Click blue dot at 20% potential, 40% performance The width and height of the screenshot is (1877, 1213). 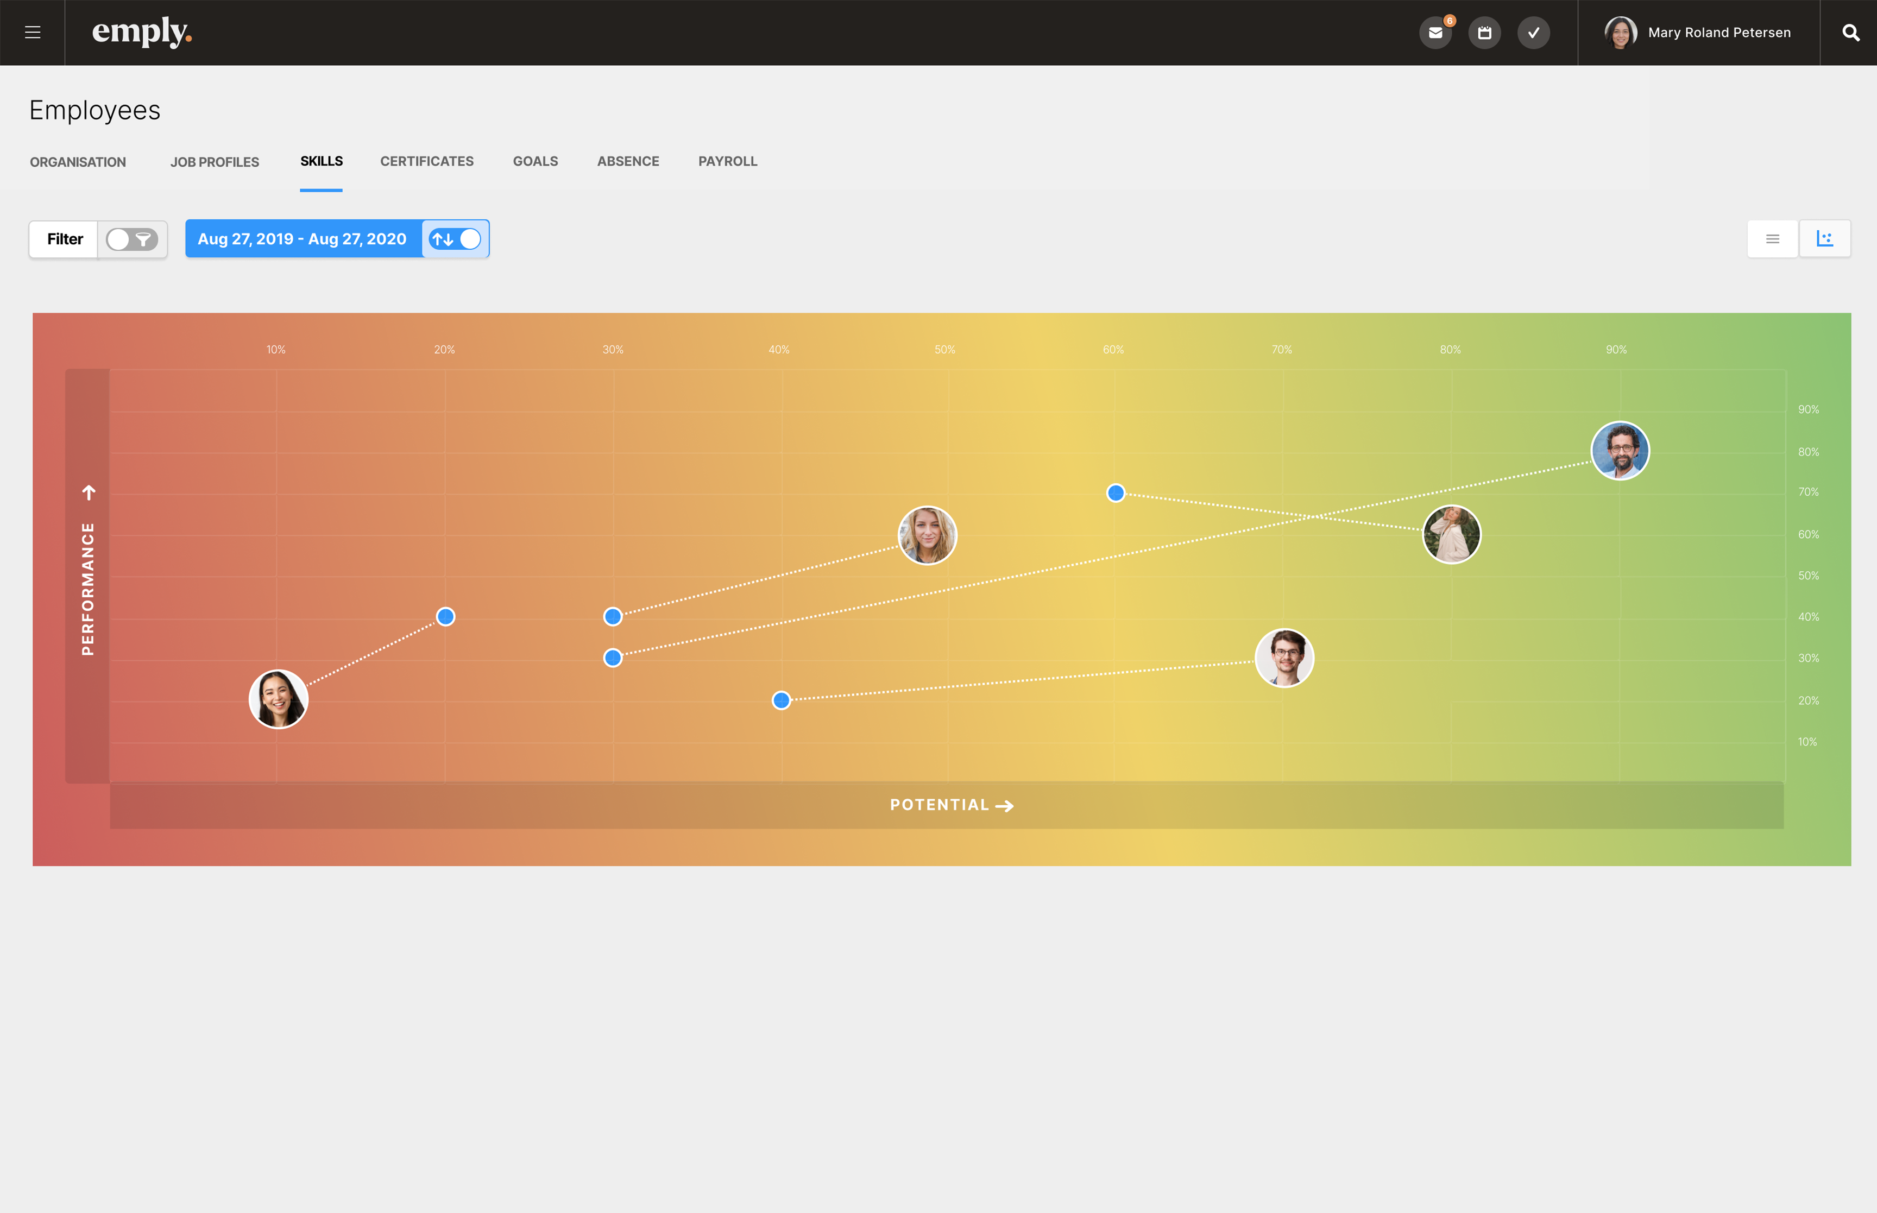[x=446, y=617]
